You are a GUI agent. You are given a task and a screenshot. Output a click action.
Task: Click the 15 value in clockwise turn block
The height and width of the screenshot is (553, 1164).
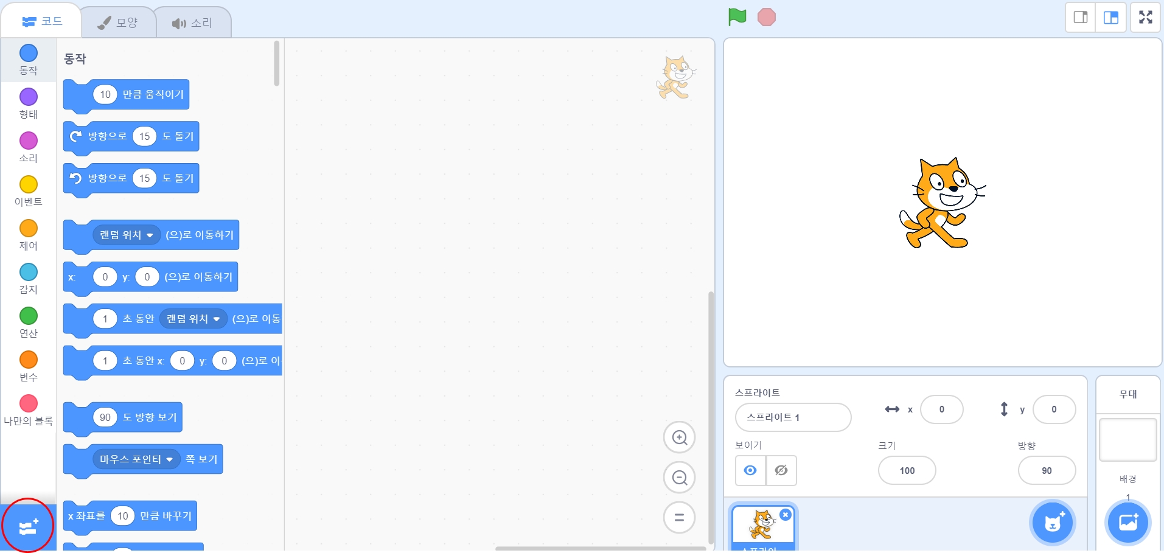point(145,136)
